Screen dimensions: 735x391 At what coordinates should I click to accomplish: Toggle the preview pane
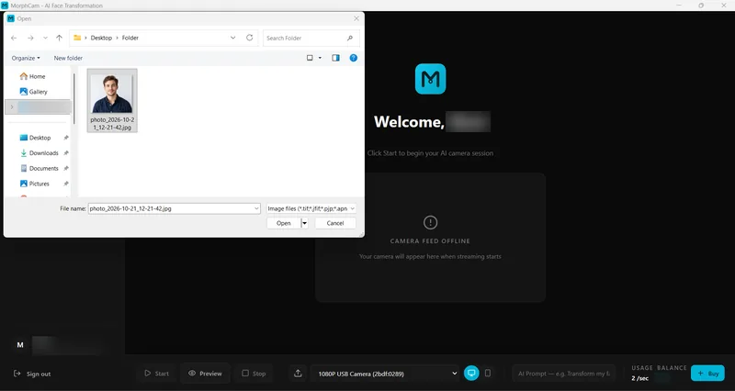point(335,58)
